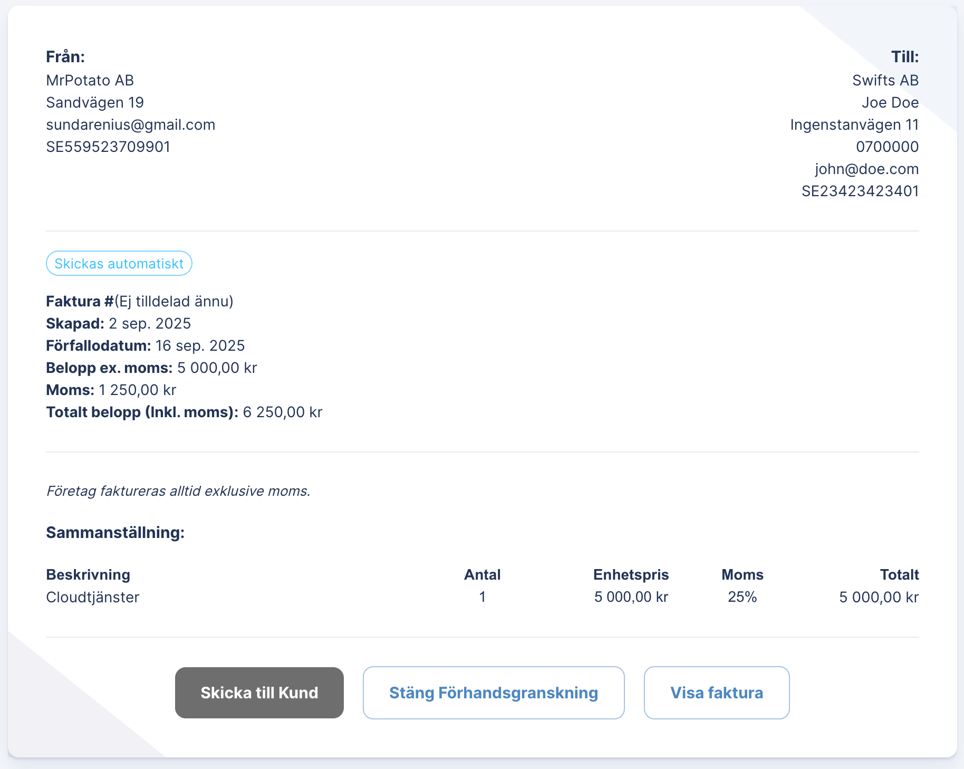Click the sender VAT number SE559523709901
Screen dimensions: 964x769
click(108, 147)
